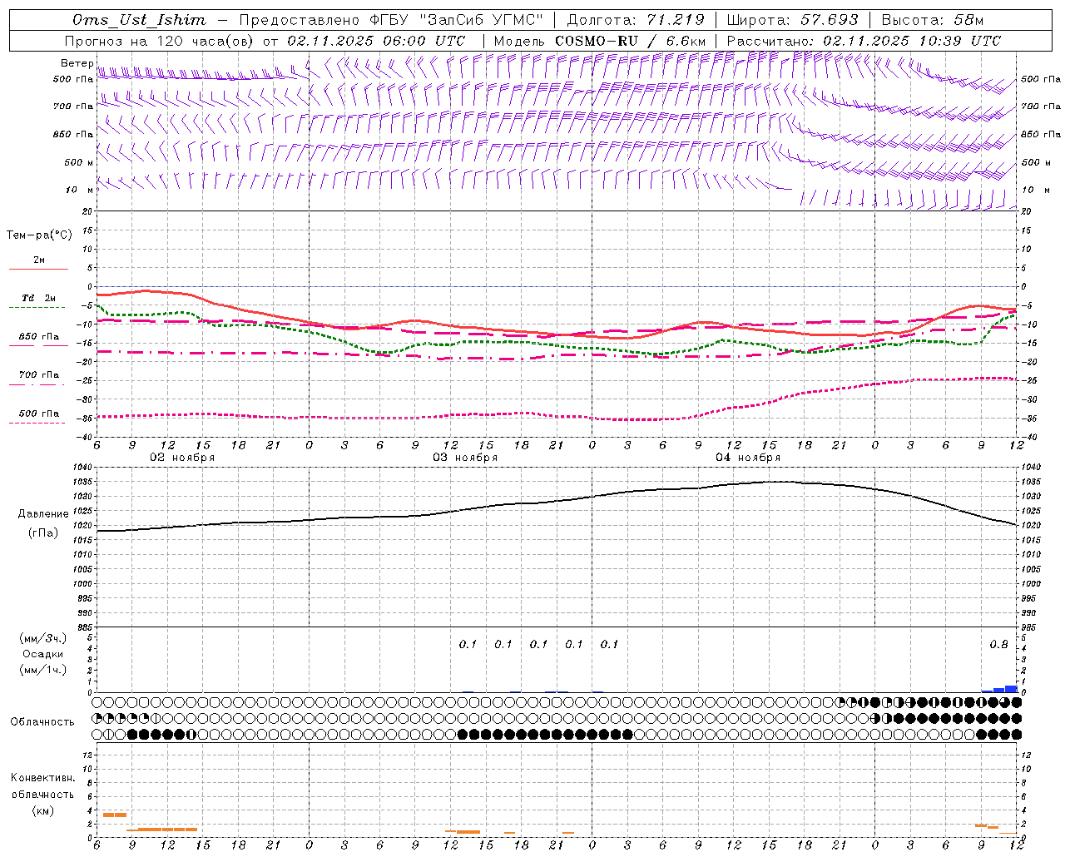
Task: Click the (мм/3ч.) precipitation unit label
Action: point(43,639)
